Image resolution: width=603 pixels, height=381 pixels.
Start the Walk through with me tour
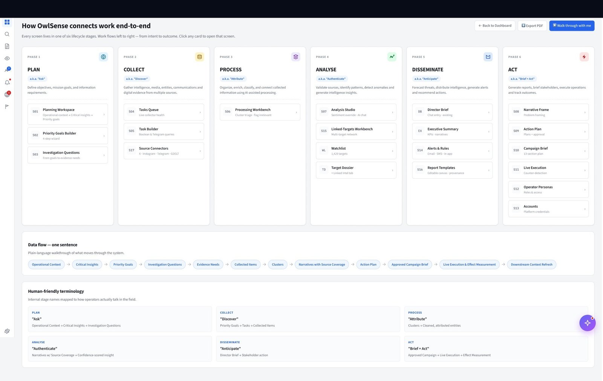[572, 26]
